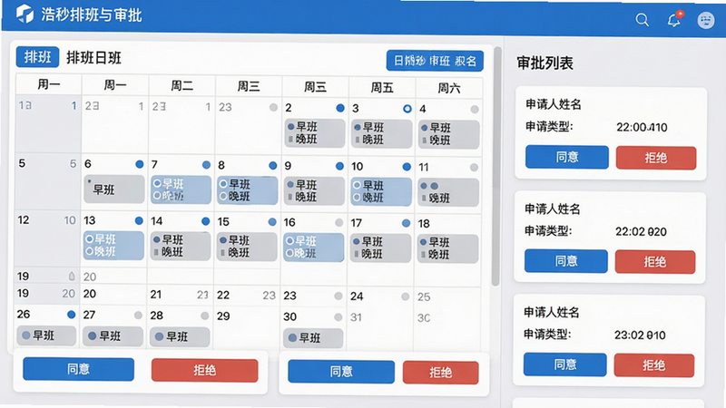Viewport: 726px width, 408px height.
Task: Click 同意 below the day 26–28 cells
Action: tap(78, 369)
